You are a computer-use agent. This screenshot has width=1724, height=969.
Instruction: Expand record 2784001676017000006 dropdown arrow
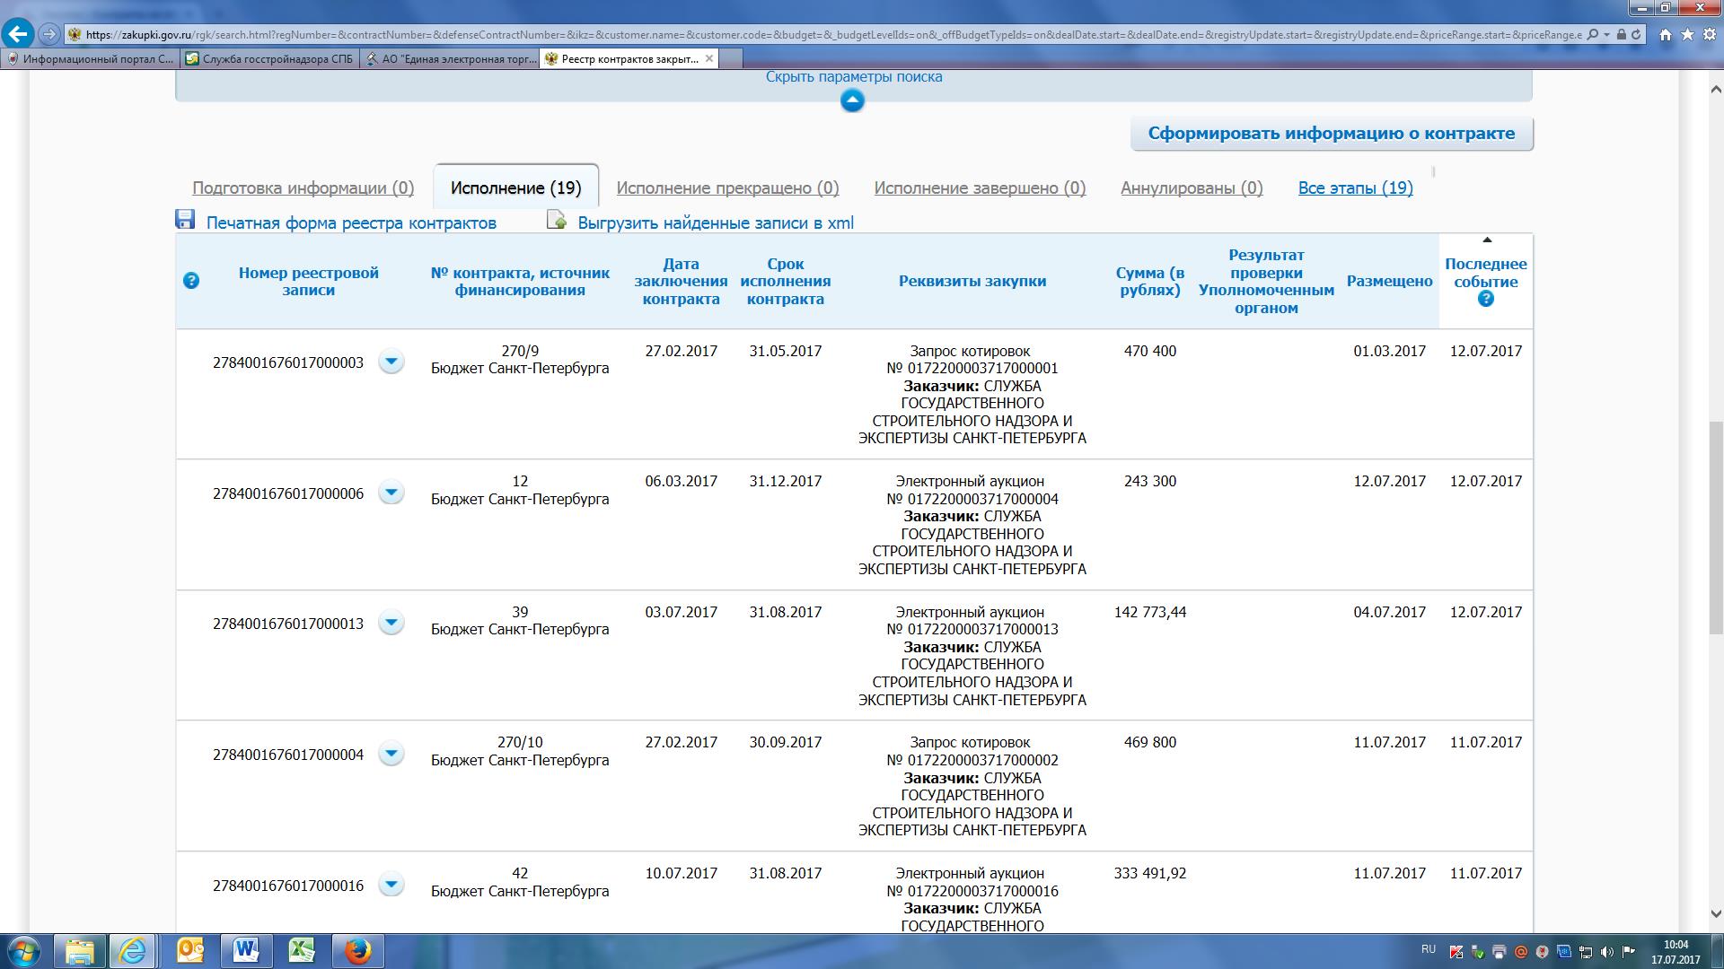click(391, 493)
